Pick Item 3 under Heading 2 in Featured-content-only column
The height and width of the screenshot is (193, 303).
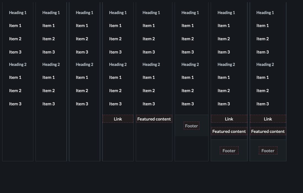(x=149, y=104)
